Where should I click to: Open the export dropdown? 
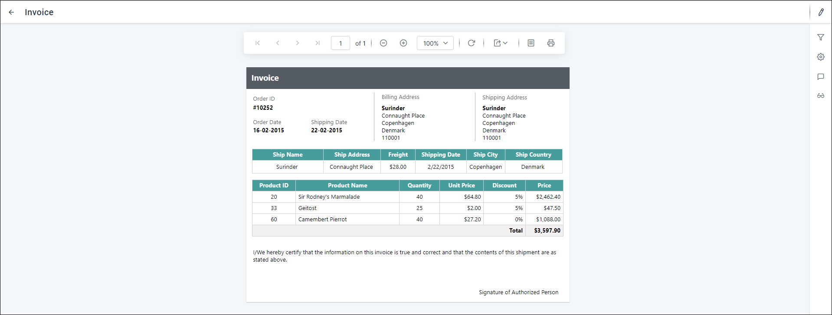click(x=501, y=43)
